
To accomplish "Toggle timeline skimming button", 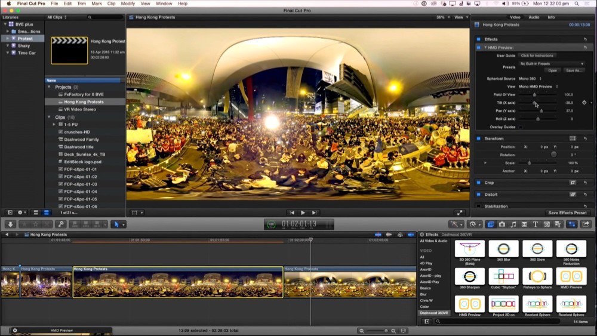I will [378, 235].
